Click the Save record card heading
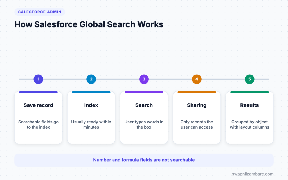288x180 pixels. 38,105
